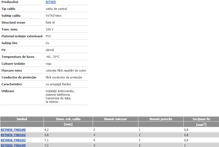Click the Secţiune fir column header

pos(201,119)
